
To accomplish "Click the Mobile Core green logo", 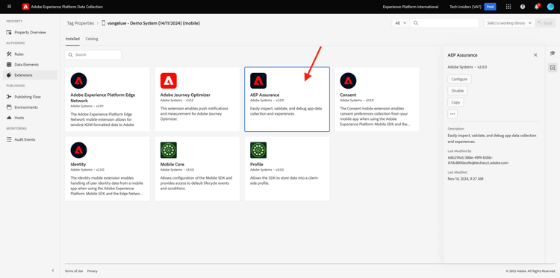I will (169, 150).
